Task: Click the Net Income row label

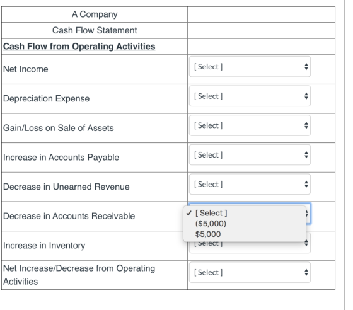Action: [26, 69]
